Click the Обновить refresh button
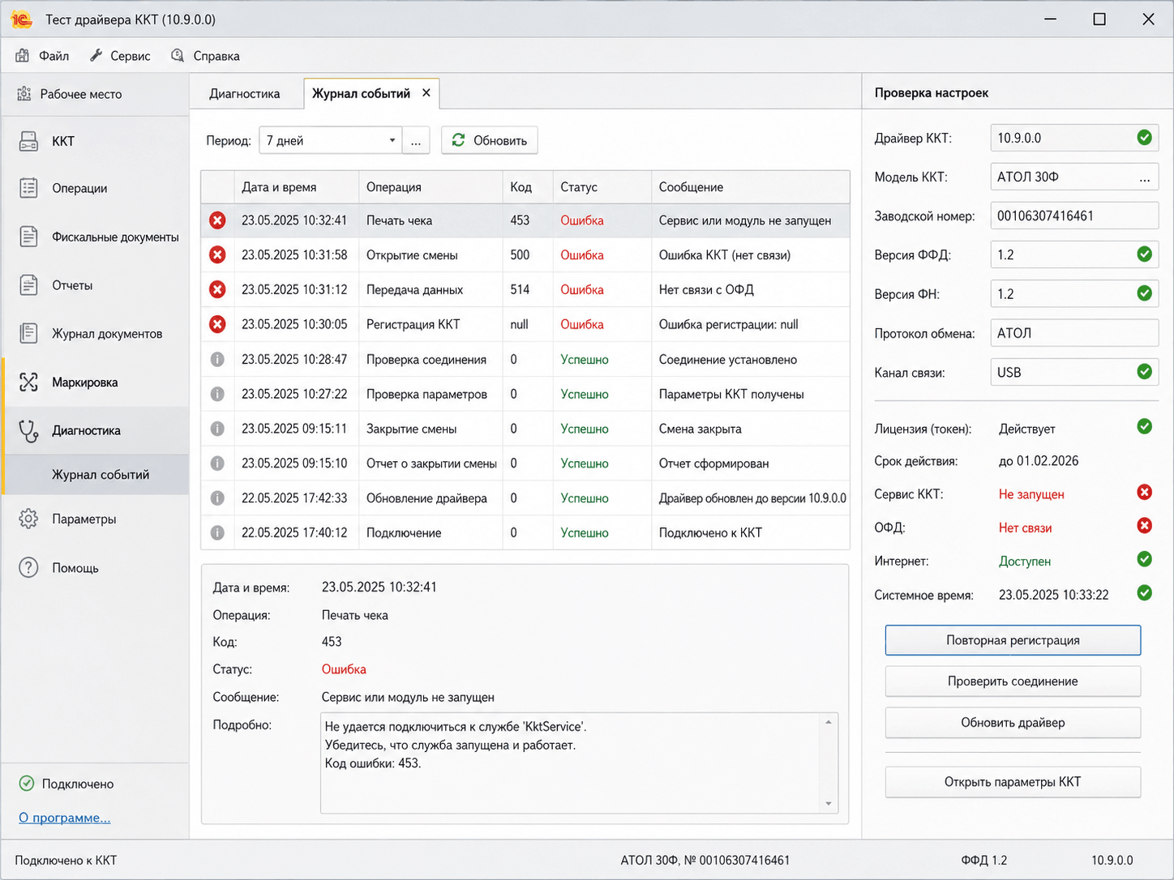1174x880 pixels. pos(490,140)
